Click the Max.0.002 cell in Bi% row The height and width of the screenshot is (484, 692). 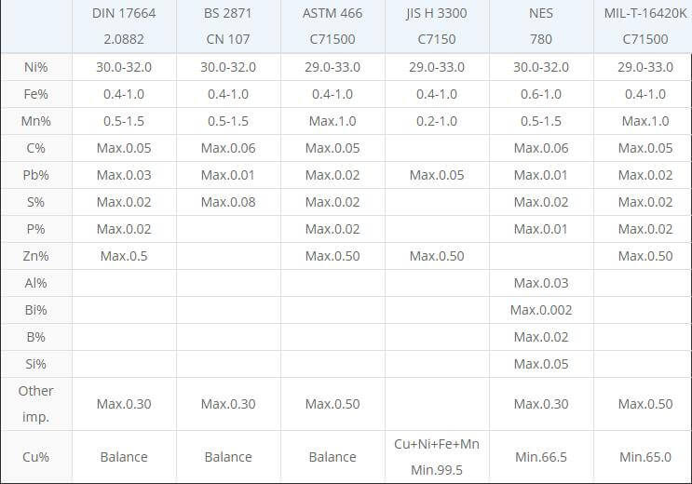[x=541, y=310]
